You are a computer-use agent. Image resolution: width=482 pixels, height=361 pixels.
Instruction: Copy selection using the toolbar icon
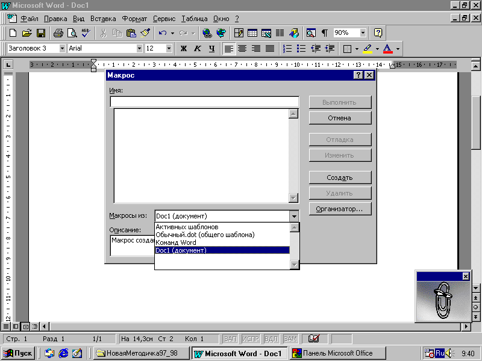(x=117, y=33)
